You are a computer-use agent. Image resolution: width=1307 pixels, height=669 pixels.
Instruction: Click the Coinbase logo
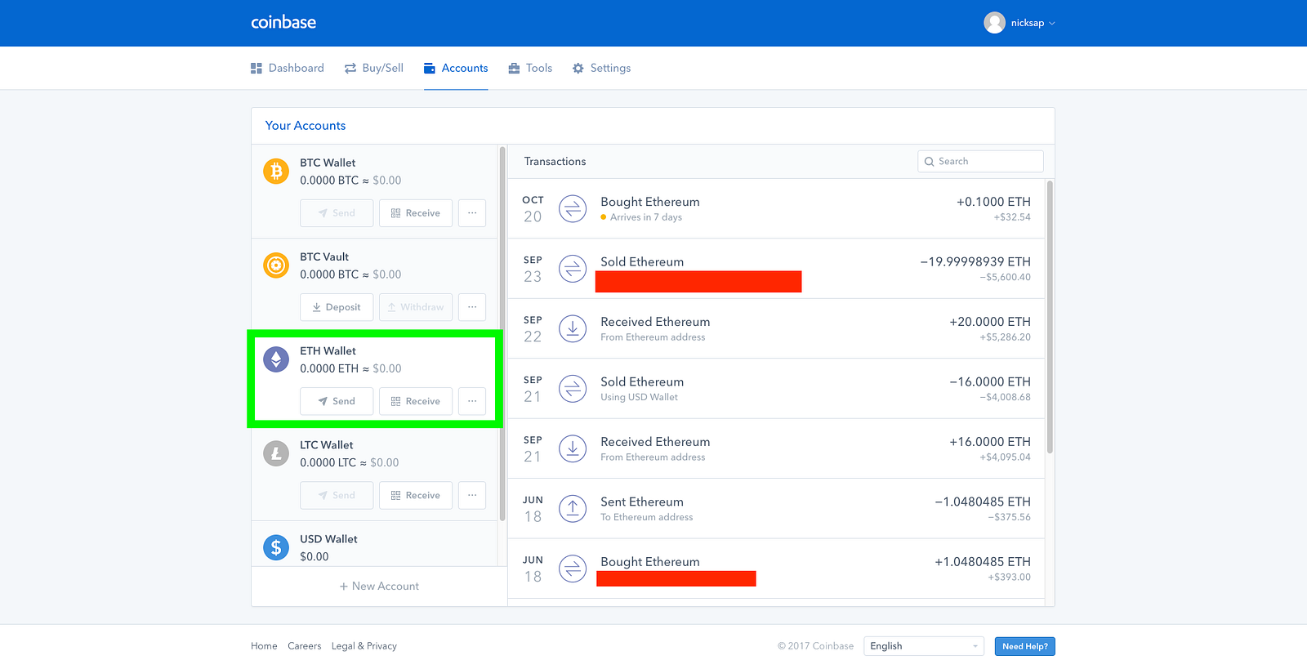click(283, 23)
